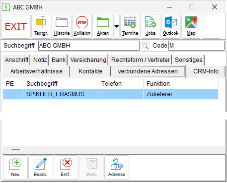The width and height of the screenshot is (227, 183).
Task: Click the magnifier search icon
Action: [x=146, y=46]
